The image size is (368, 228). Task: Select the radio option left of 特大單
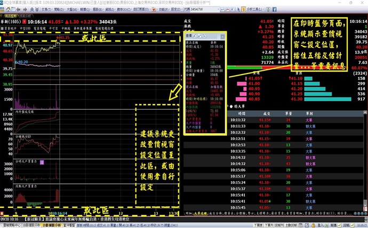click(x=227, y=107)
